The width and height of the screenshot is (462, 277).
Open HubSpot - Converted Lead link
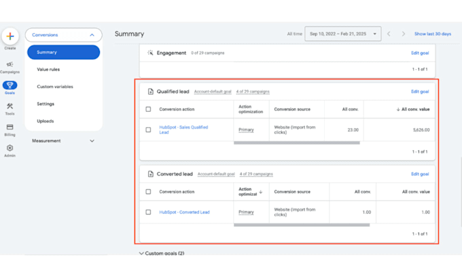(x=184, y=212)
